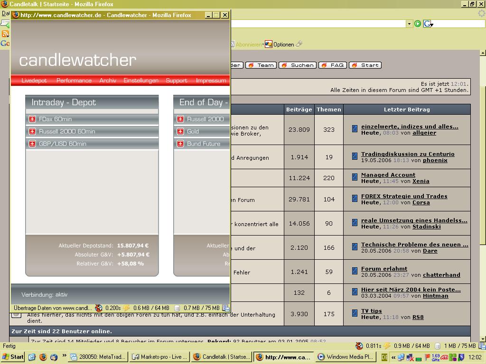Expand the Russell 2000 60min entry
486x364 pixels.
pyautogui.click(x=32, y=131)
